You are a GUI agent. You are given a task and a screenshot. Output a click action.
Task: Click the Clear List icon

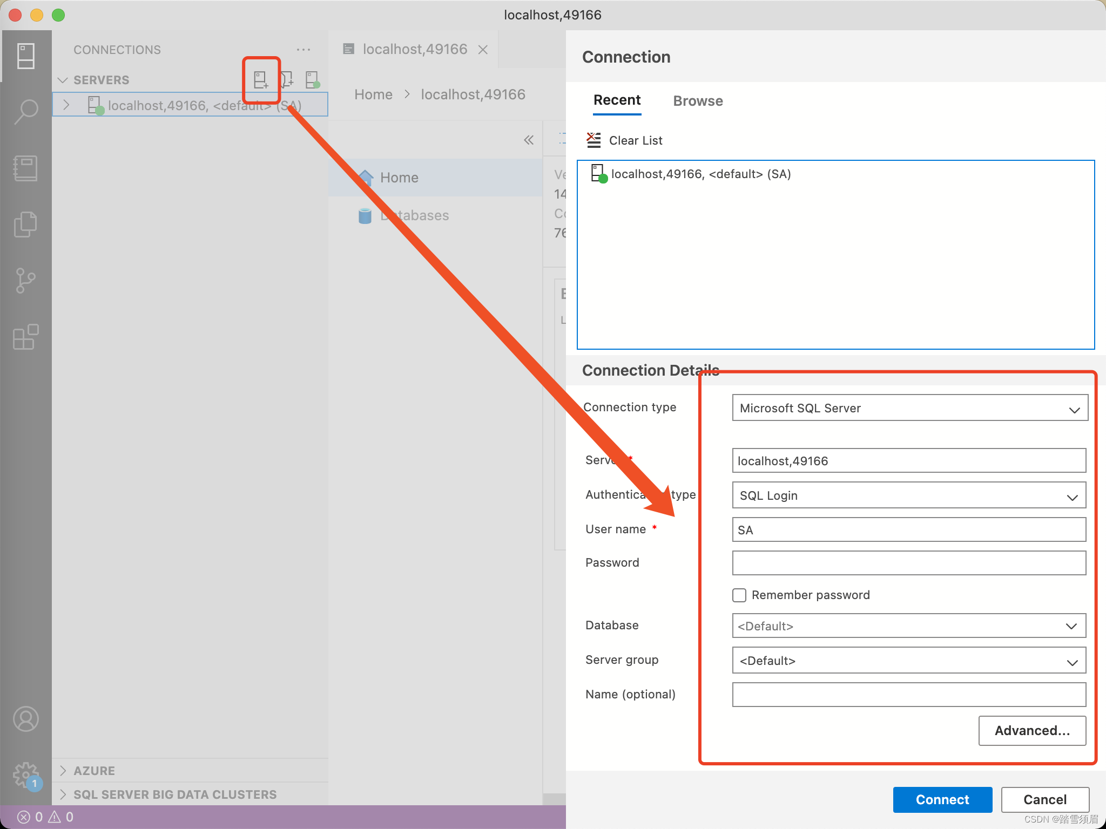pyautogui.click(x=594, y=140)
